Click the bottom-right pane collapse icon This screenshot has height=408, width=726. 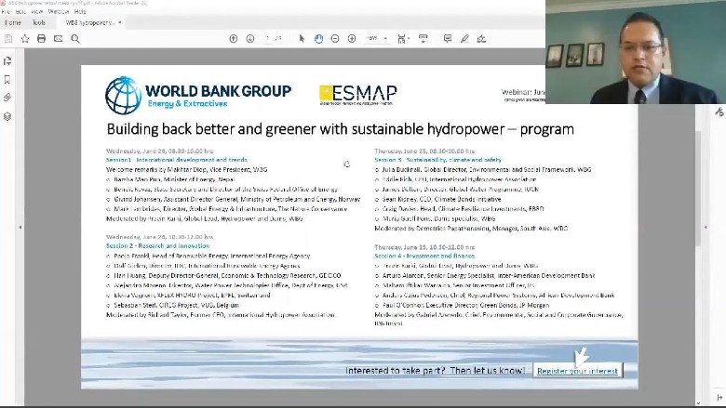719,398
